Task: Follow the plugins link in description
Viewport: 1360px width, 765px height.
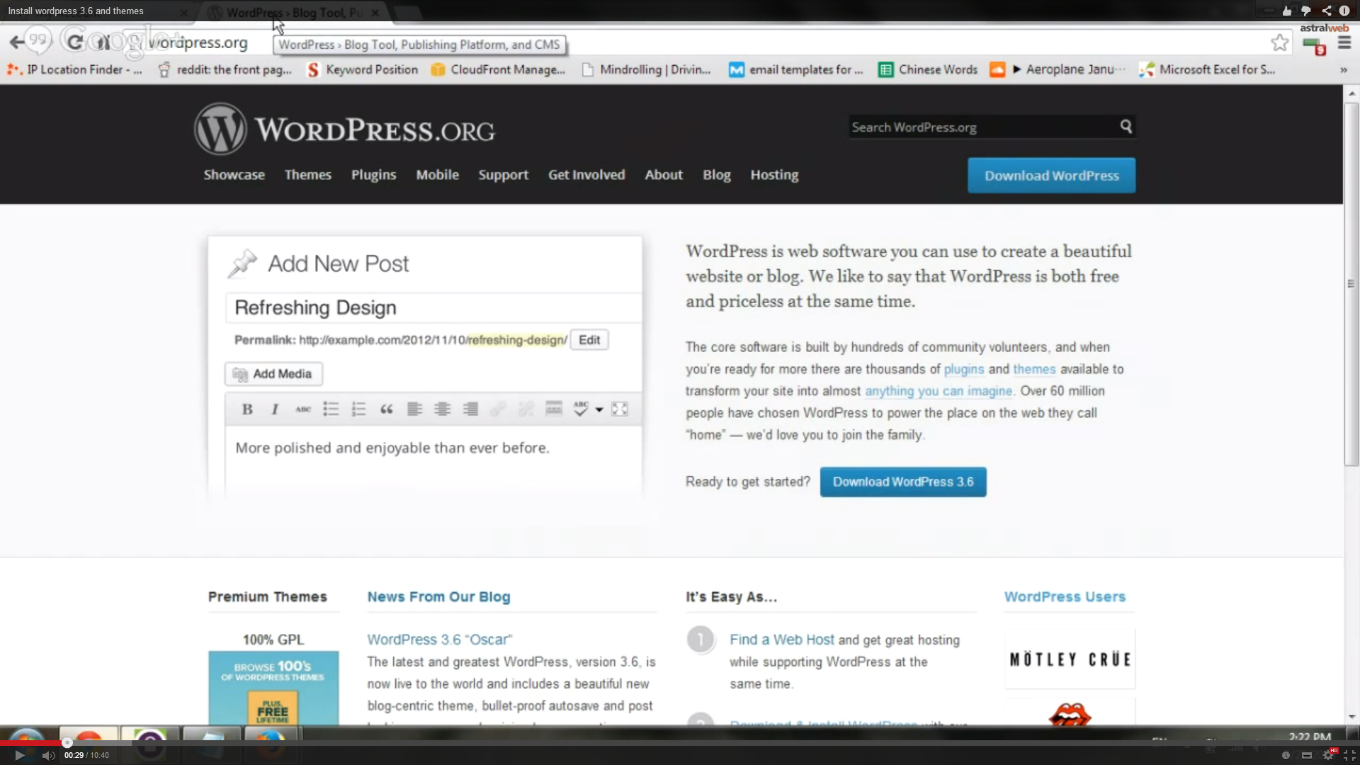Action: click(963, 370)
